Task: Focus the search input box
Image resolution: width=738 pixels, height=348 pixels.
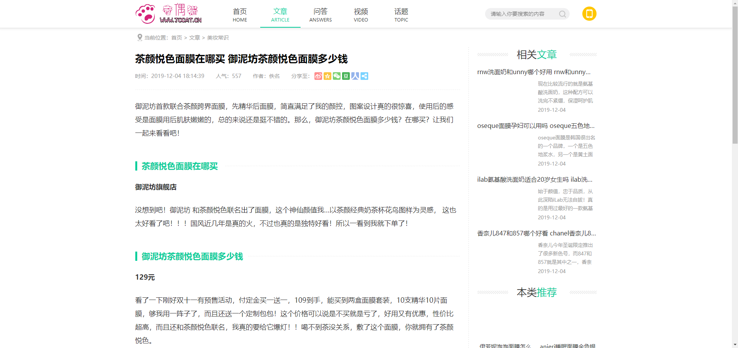Action: [x=522, y=14]
